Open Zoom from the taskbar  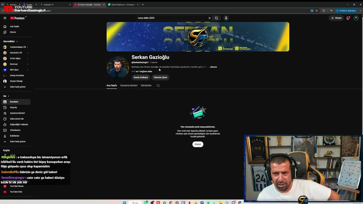click(x=202, y=203)
